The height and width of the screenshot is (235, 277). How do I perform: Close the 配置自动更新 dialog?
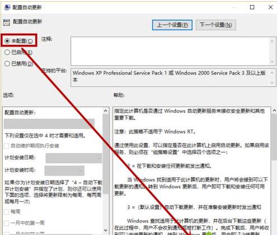pos(270,7)
